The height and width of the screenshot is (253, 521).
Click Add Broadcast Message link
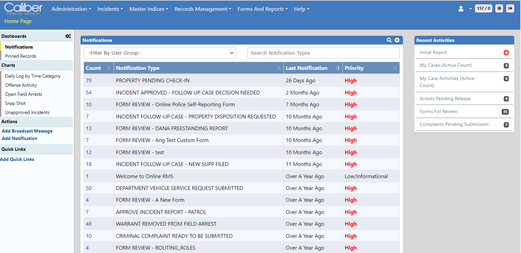coord(27,131)
